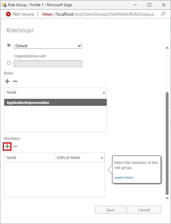Select the Organizational unit radio button
Image resolution: width=171 pixels, height=224 pixels.
pos(9,63)
